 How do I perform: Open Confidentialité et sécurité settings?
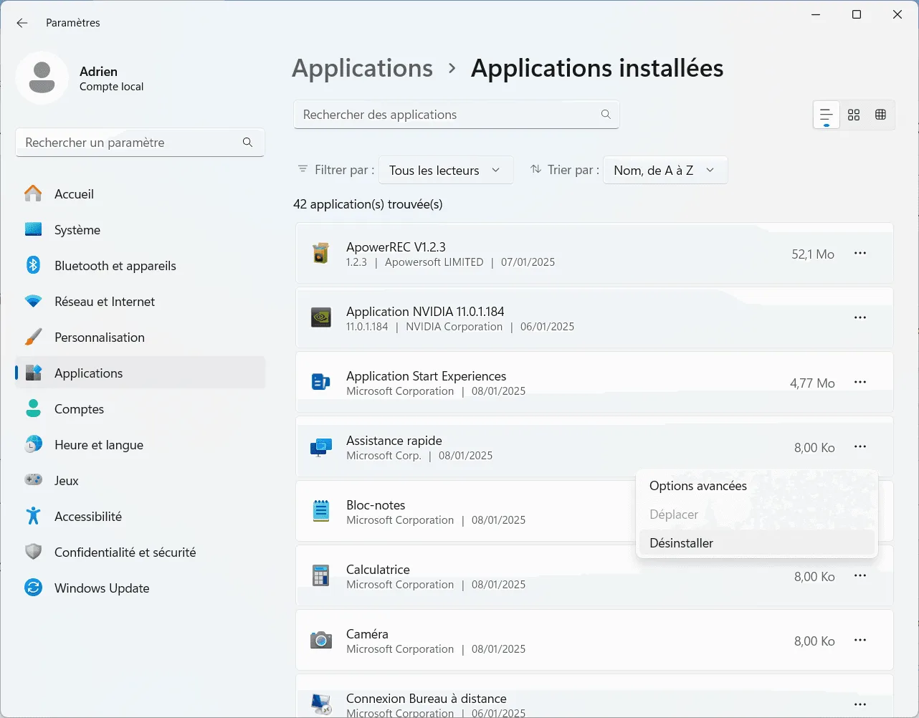pyautogui.click(x=141, y=552)
